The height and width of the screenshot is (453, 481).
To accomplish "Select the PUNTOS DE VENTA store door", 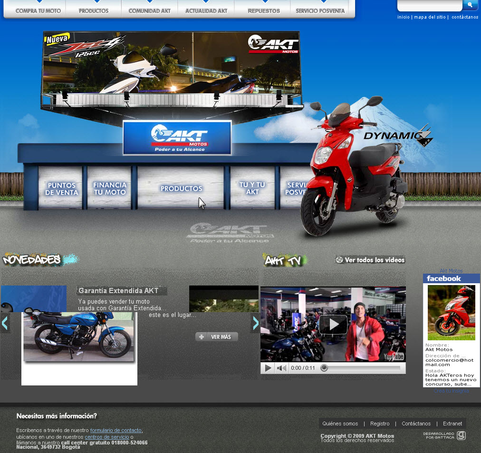I will point(61,188).
